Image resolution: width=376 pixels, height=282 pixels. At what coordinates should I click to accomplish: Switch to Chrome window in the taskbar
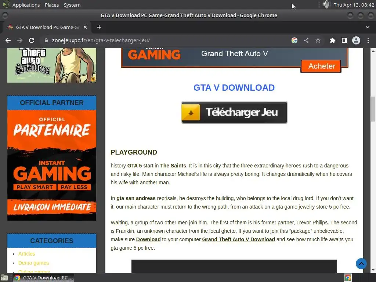(x=43, y=278)
